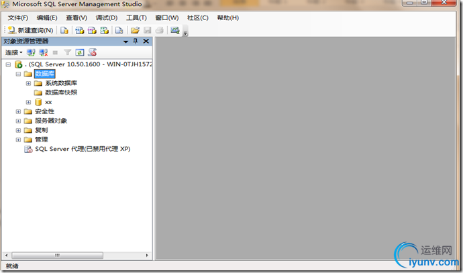Expand the 安全性 folder

pos(18,111)
